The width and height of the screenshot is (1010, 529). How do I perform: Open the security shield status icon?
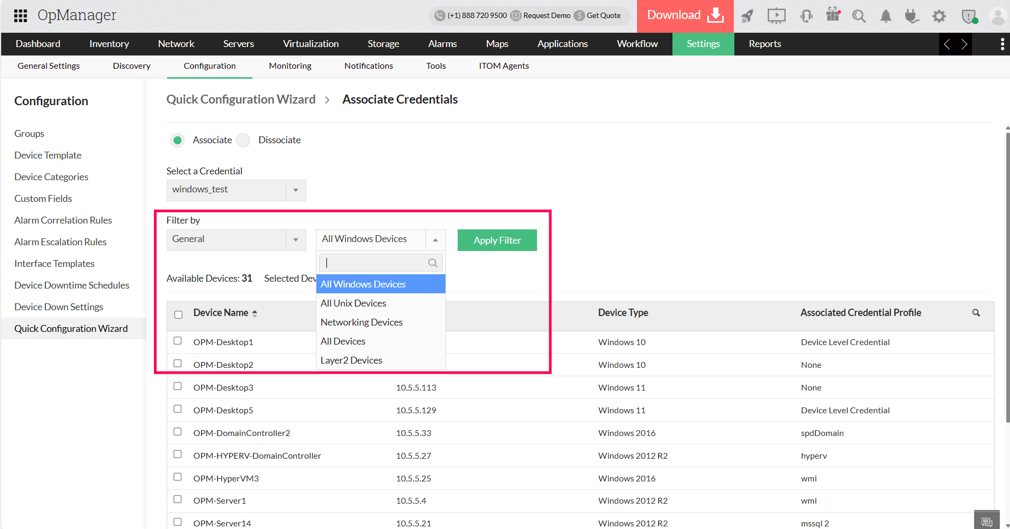coord(968,16)
